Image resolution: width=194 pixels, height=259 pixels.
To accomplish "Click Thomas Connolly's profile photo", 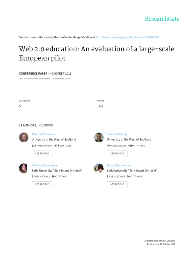I will pyautogui.click(x=24, y=137).
